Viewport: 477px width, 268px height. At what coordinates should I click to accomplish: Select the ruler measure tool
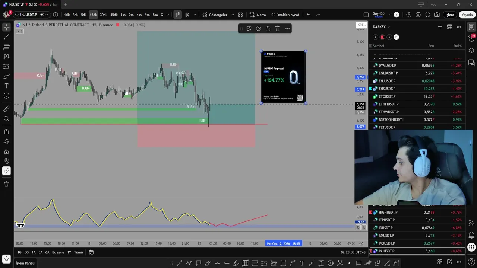point(6,109)
